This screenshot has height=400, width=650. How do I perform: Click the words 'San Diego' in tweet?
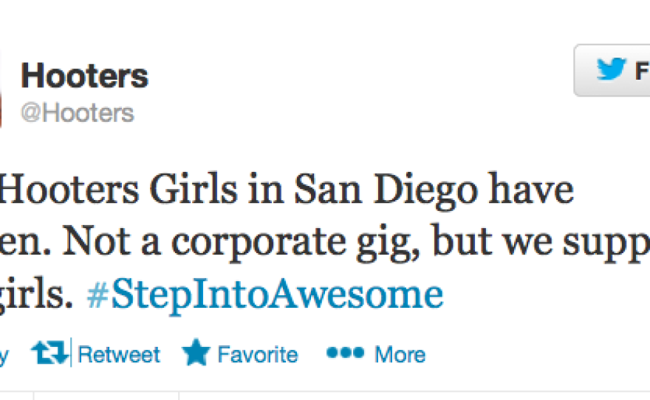click(378, 191)
